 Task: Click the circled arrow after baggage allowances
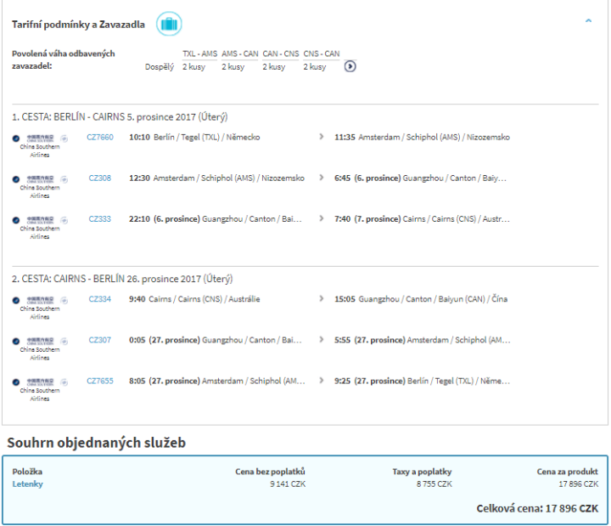(350, 66)
